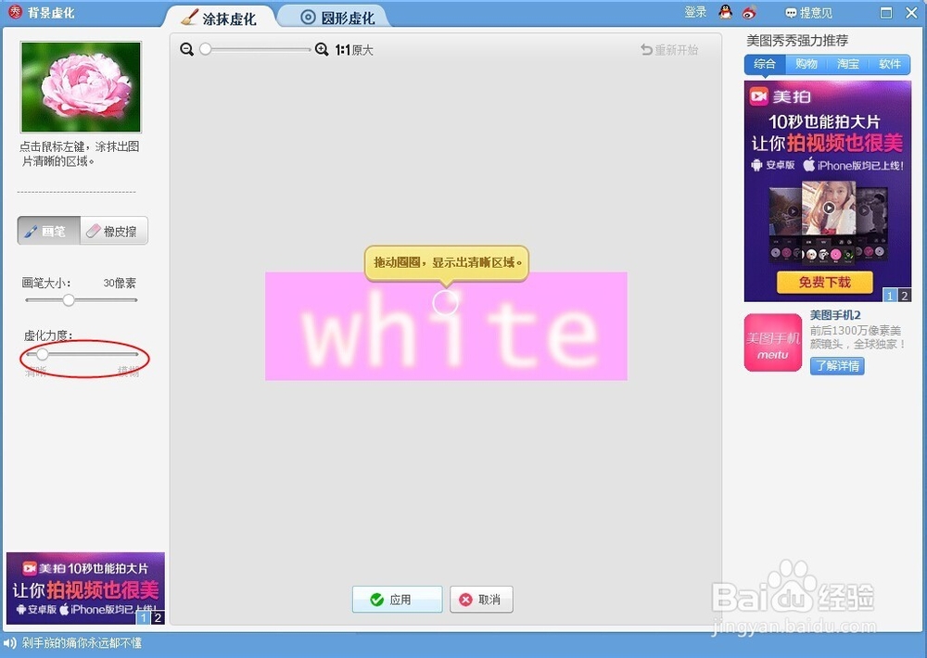The image size is (927, 658).
Task: Click the '30像素' brush size value
Action: 120,284
